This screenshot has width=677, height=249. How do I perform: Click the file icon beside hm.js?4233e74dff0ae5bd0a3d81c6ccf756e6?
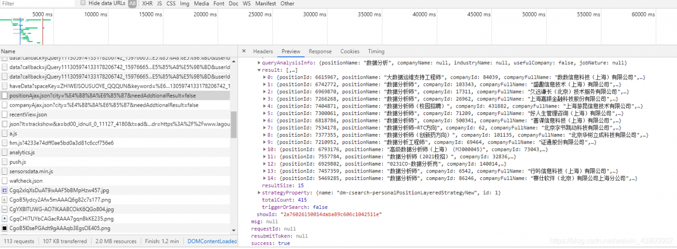point(5,142)
